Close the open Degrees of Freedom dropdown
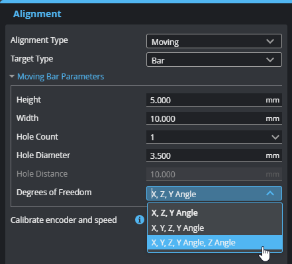The image size is (292, 264). [x=214, y=193]
